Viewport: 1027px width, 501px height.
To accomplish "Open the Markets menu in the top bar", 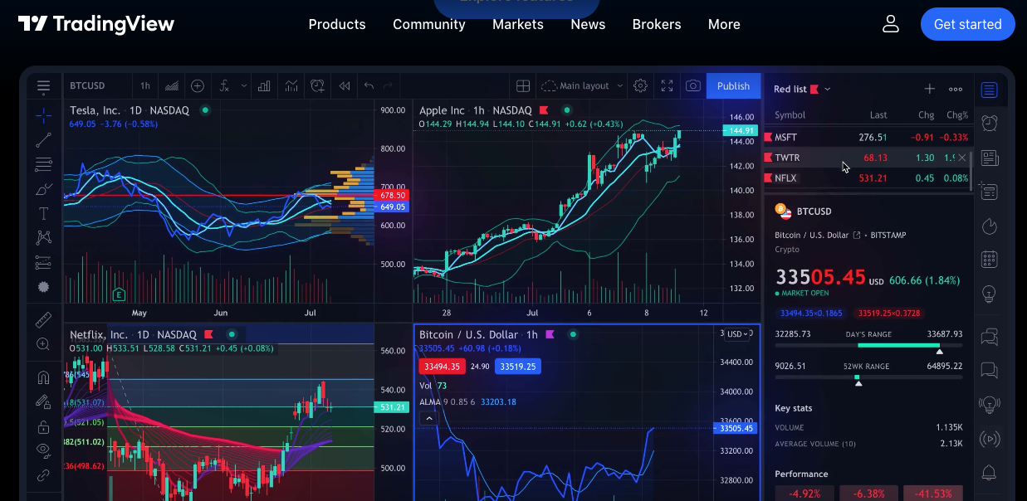I will pos(517,24).
